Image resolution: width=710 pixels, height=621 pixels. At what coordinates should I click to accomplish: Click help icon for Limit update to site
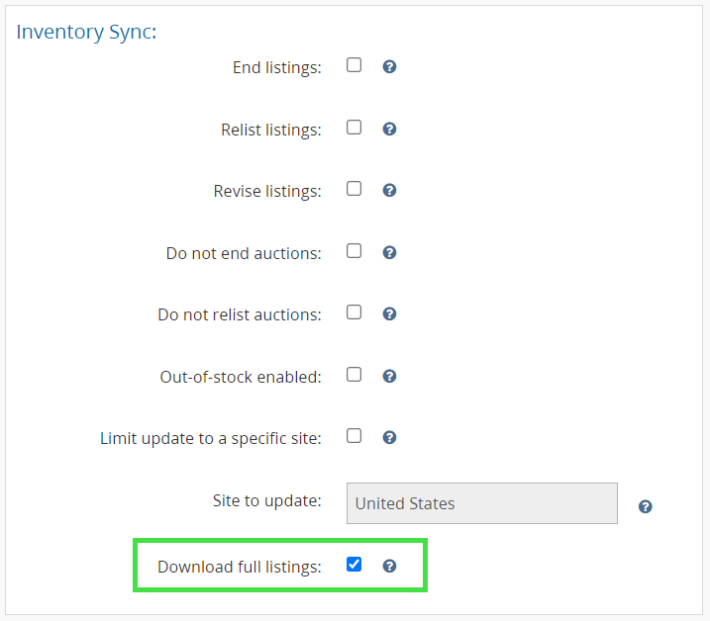pos(389,437)
